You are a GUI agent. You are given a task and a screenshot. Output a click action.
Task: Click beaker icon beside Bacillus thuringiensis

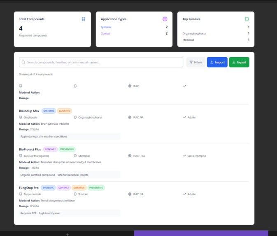[x=21, y=156]
